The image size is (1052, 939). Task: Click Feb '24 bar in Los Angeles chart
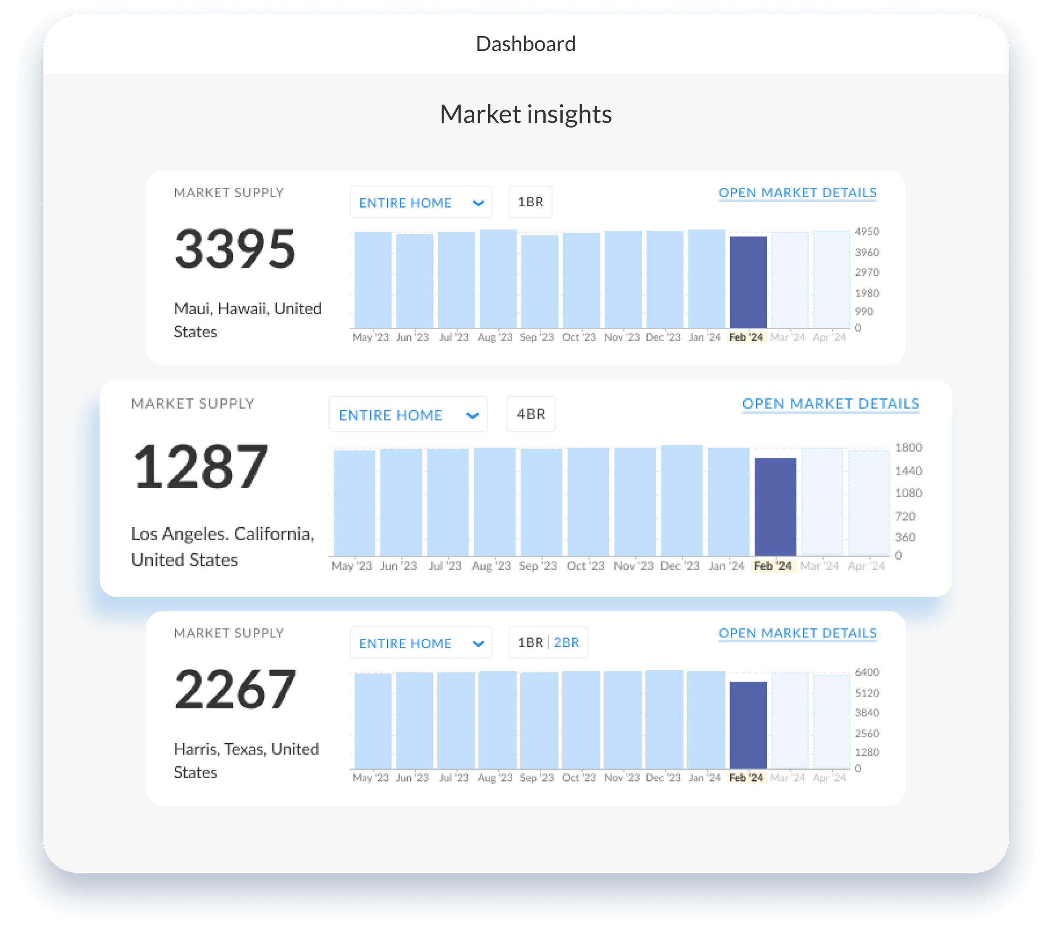775,507
